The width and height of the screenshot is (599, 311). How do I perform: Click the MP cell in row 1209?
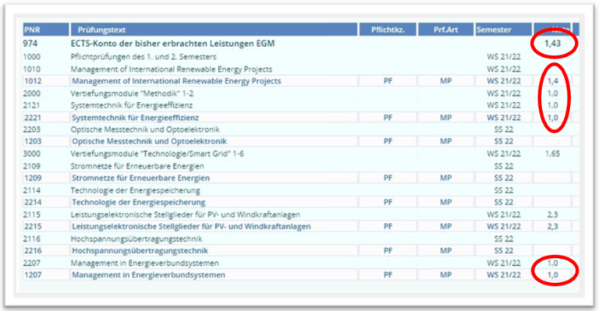(446, 178)
